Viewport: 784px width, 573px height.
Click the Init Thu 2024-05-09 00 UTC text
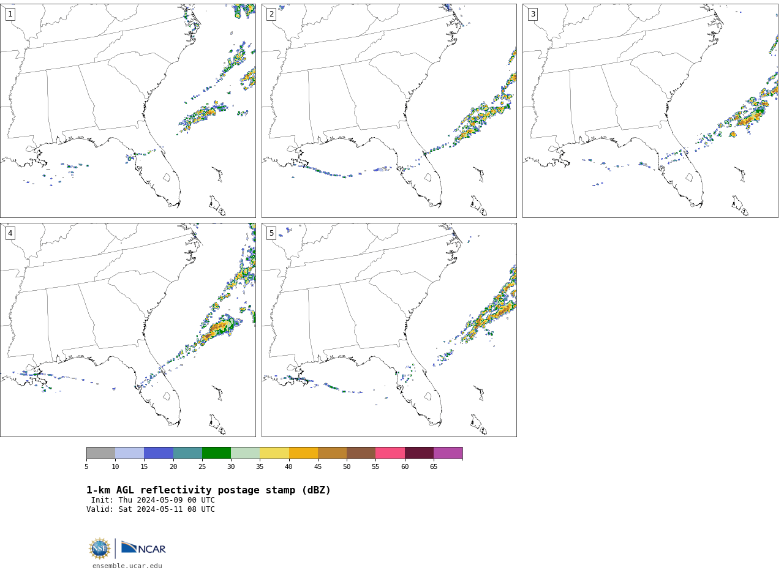click(153, 500)
